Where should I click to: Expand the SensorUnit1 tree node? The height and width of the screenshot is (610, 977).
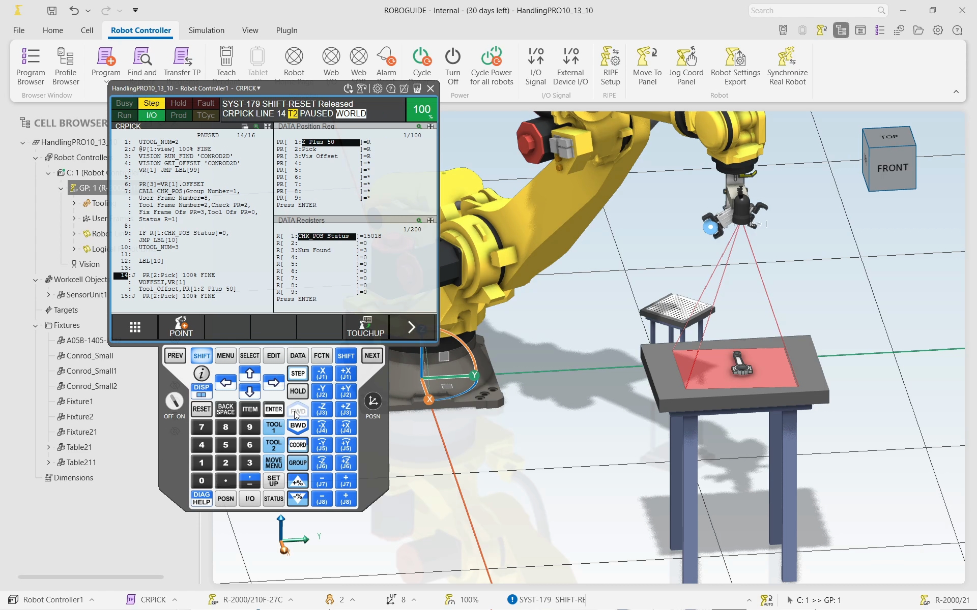(48, 295)
